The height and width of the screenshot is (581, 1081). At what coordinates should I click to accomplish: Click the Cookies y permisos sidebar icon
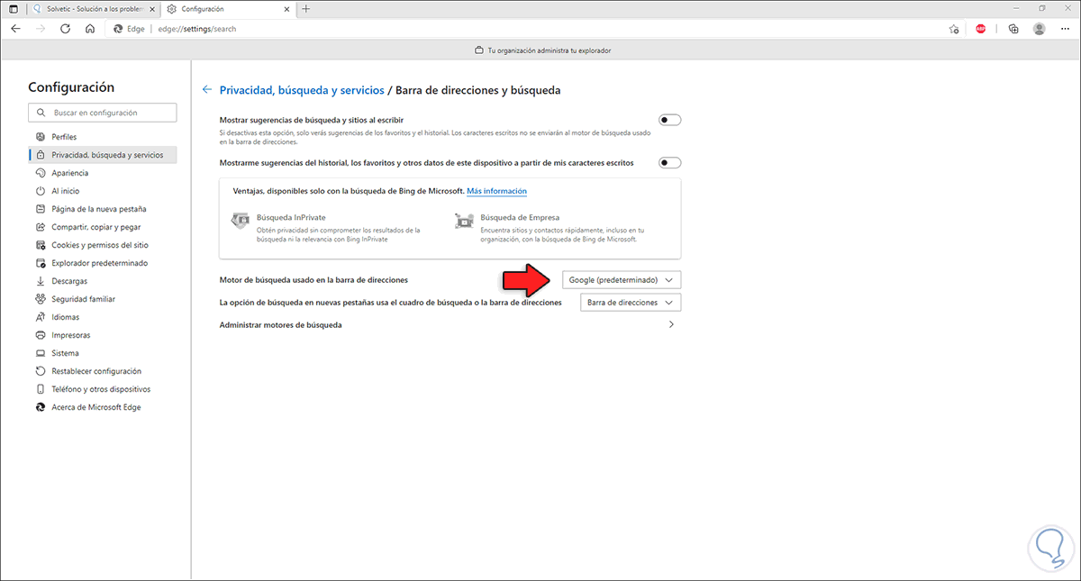[x=41, y=245]
